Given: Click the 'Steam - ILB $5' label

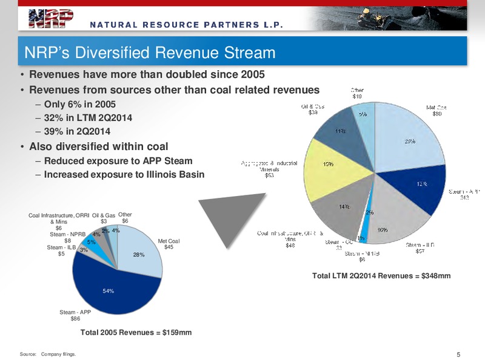Looking at the screenshot, I should [x=61, y=250].
